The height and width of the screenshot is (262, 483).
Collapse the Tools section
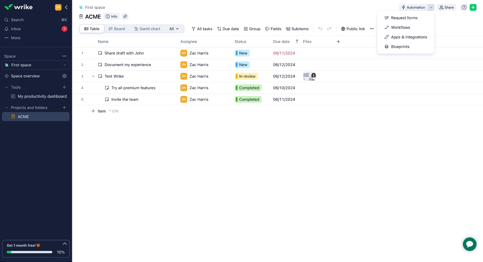tap(7, 87)
